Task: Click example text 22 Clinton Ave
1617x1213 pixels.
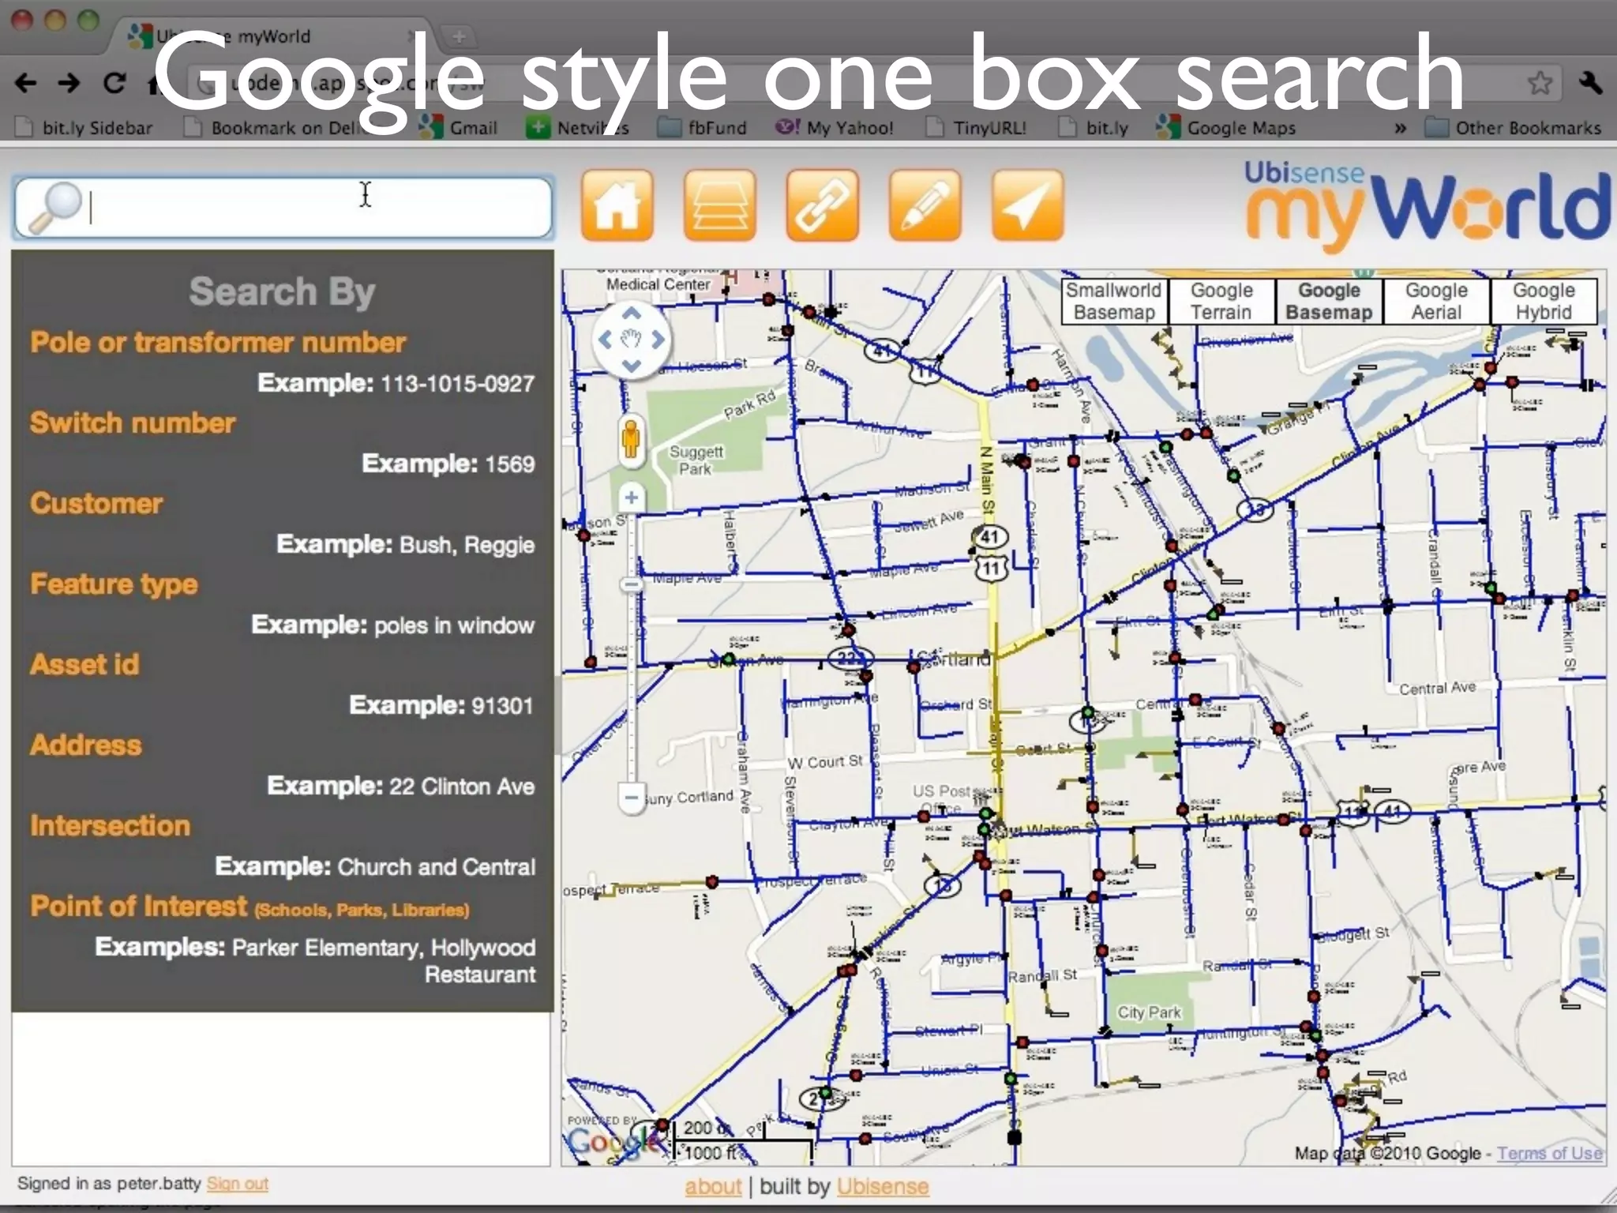Action: 462,787
